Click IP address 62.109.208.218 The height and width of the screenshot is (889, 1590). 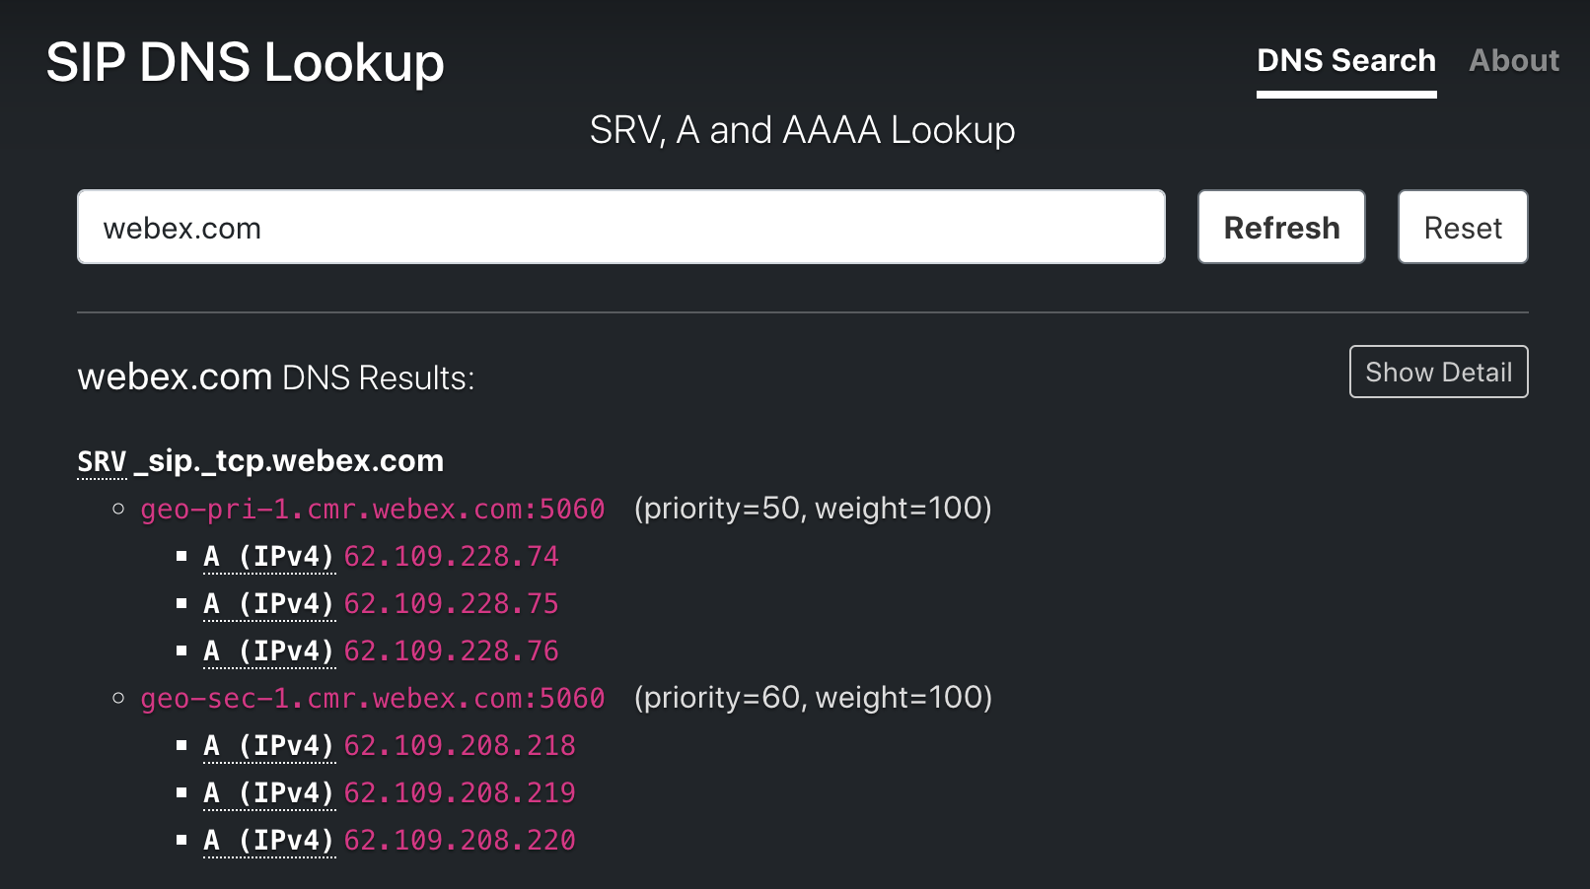click(x=459, y=746)
